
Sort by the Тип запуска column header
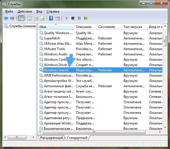134,27
